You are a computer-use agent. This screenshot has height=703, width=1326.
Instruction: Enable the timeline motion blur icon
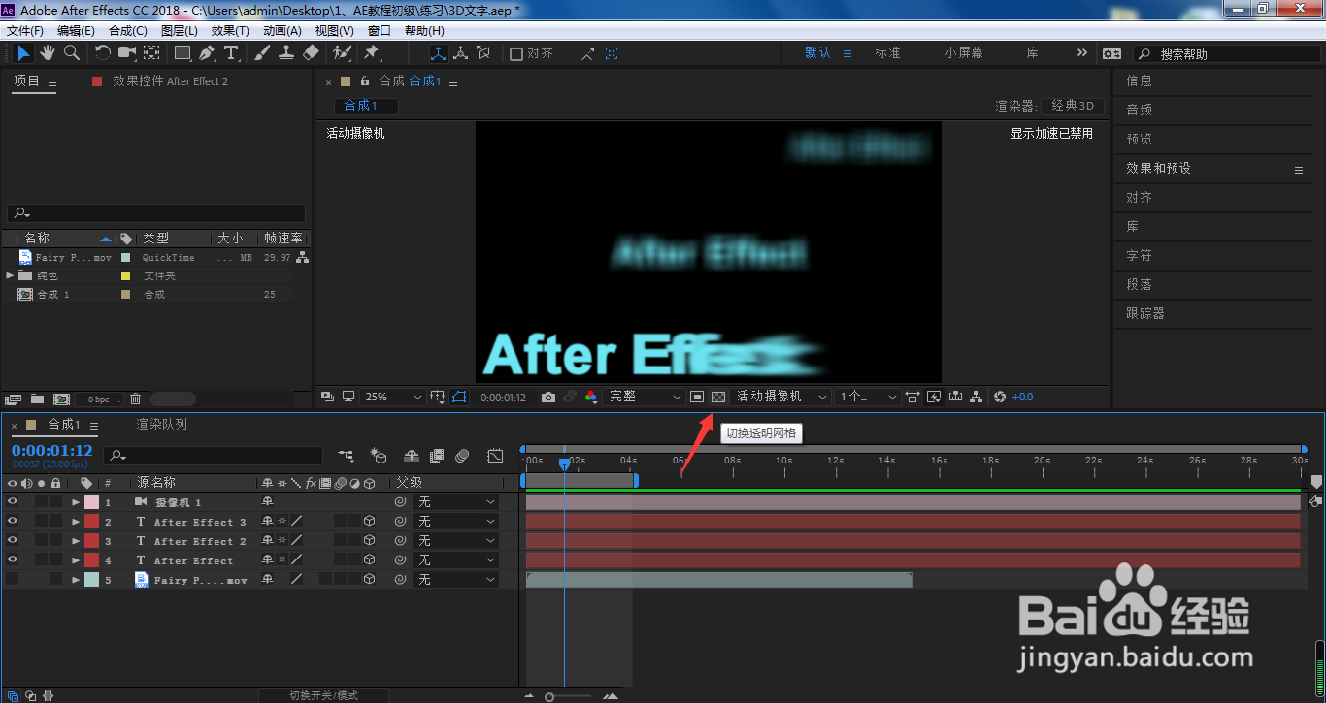463,456
